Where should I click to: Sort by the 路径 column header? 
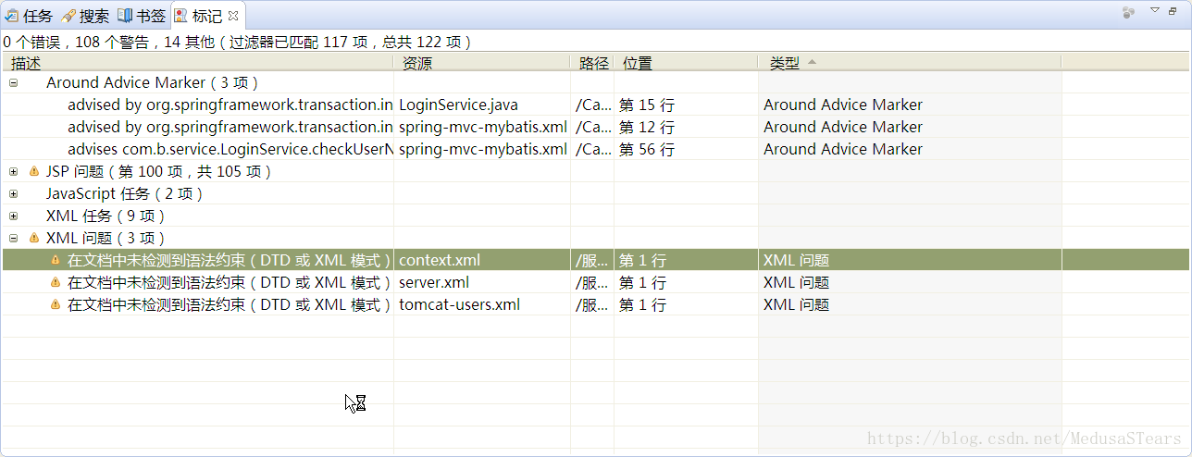tap(592, 63)
